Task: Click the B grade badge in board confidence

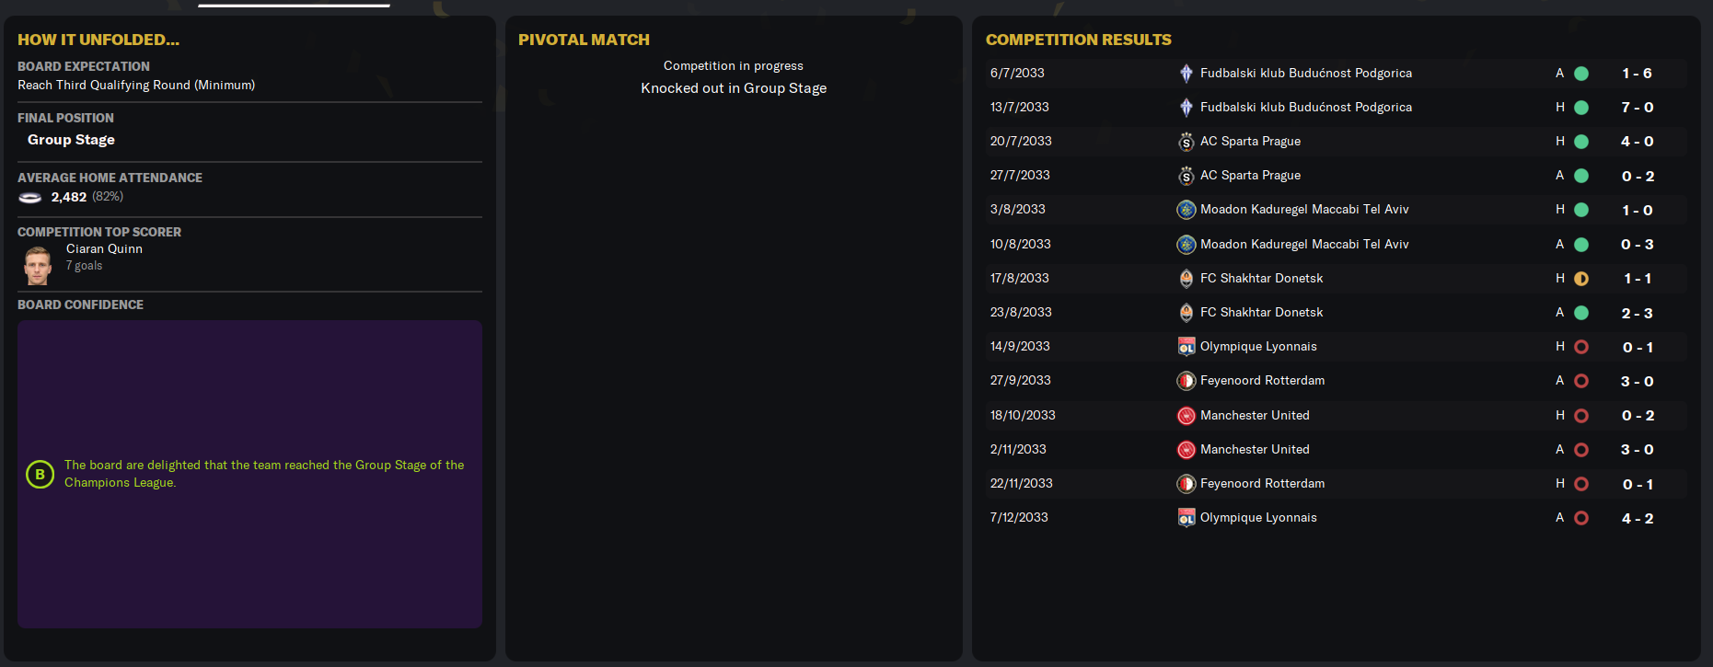Action: coord(40,475)
